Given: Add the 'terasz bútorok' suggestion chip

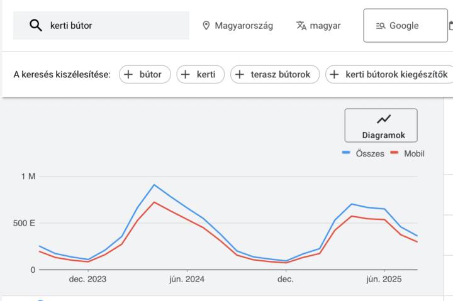Looking at the screenshot, I should coord(275,74).
